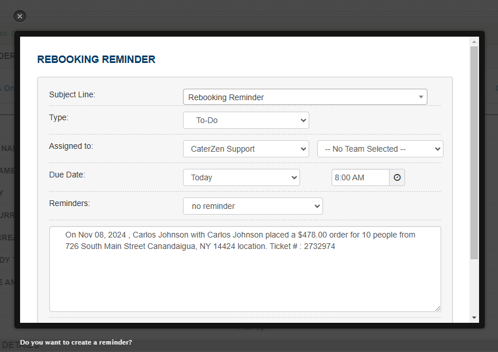Change assignee from CaterZen Support
Screen dimensions: 498x352
246,149
